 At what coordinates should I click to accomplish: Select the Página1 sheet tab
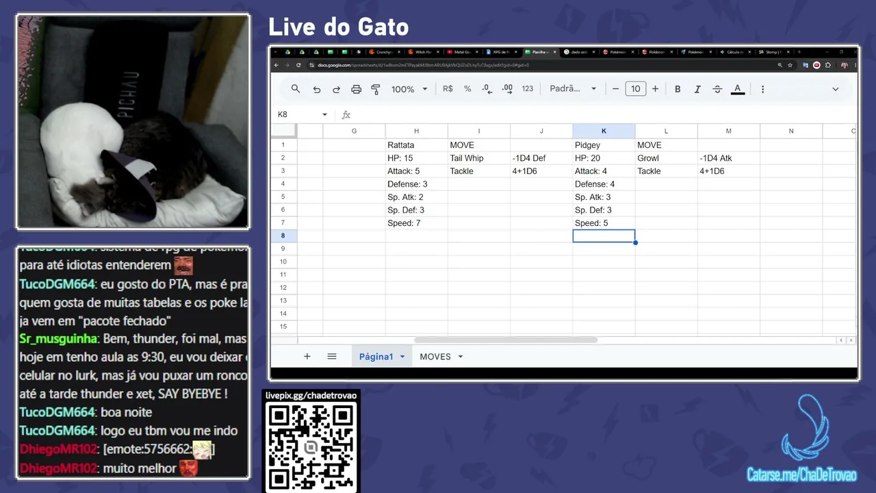pos(376,357)
